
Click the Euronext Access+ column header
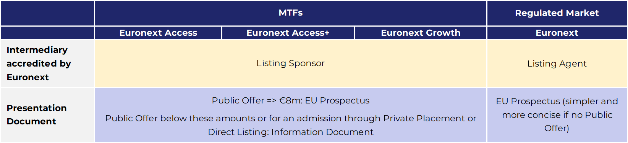tap(288, 33)
